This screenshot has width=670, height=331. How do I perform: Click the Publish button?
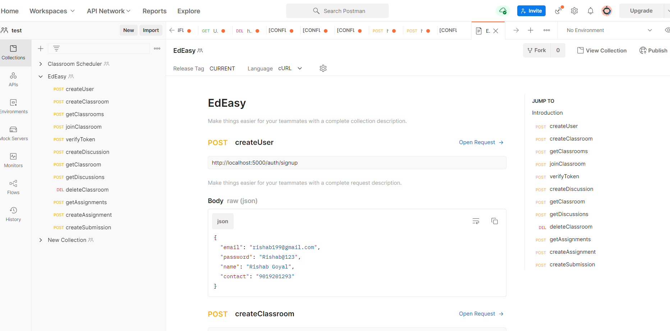pyautogui.click(x=653, y=50)
